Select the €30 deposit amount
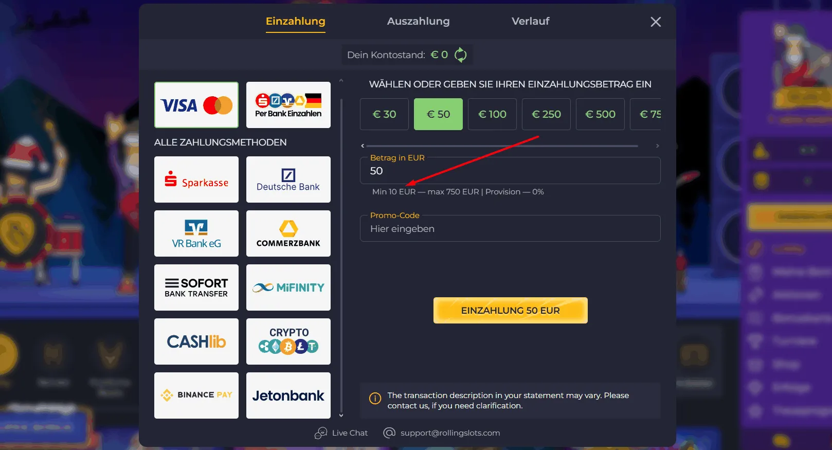 (x=384, y=114)
